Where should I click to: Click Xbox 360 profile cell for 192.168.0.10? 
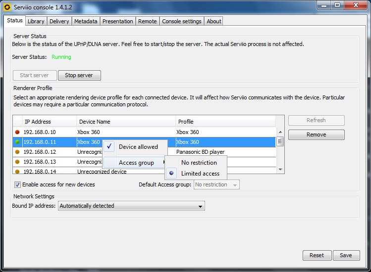(226, 132)
